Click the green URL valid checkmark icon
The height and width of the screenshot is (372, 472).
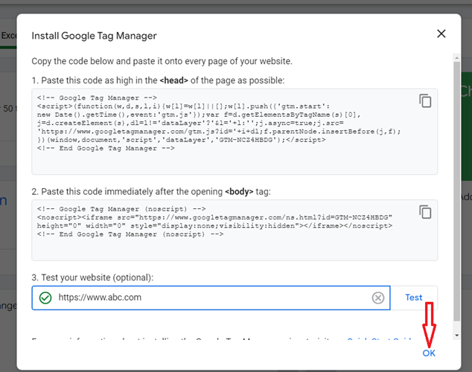[45, 298]
